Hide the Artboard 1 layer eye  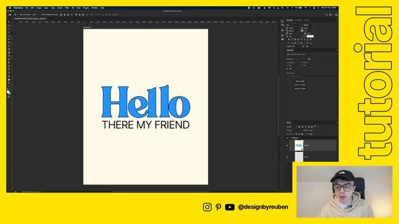287,138
